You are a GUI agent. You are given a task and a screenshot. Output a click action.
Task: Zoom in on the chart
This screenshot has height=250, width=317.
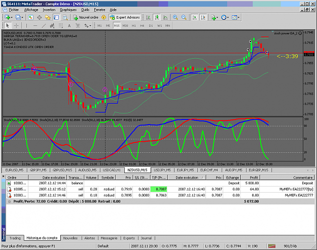175,18
